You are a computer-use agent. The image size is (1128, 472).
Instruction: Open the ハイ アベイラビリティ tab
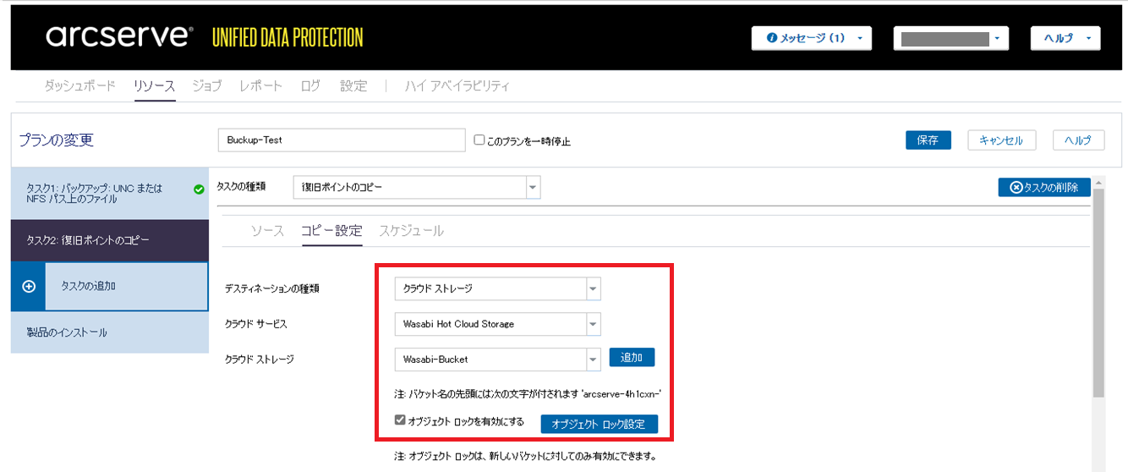click(457, 85)
